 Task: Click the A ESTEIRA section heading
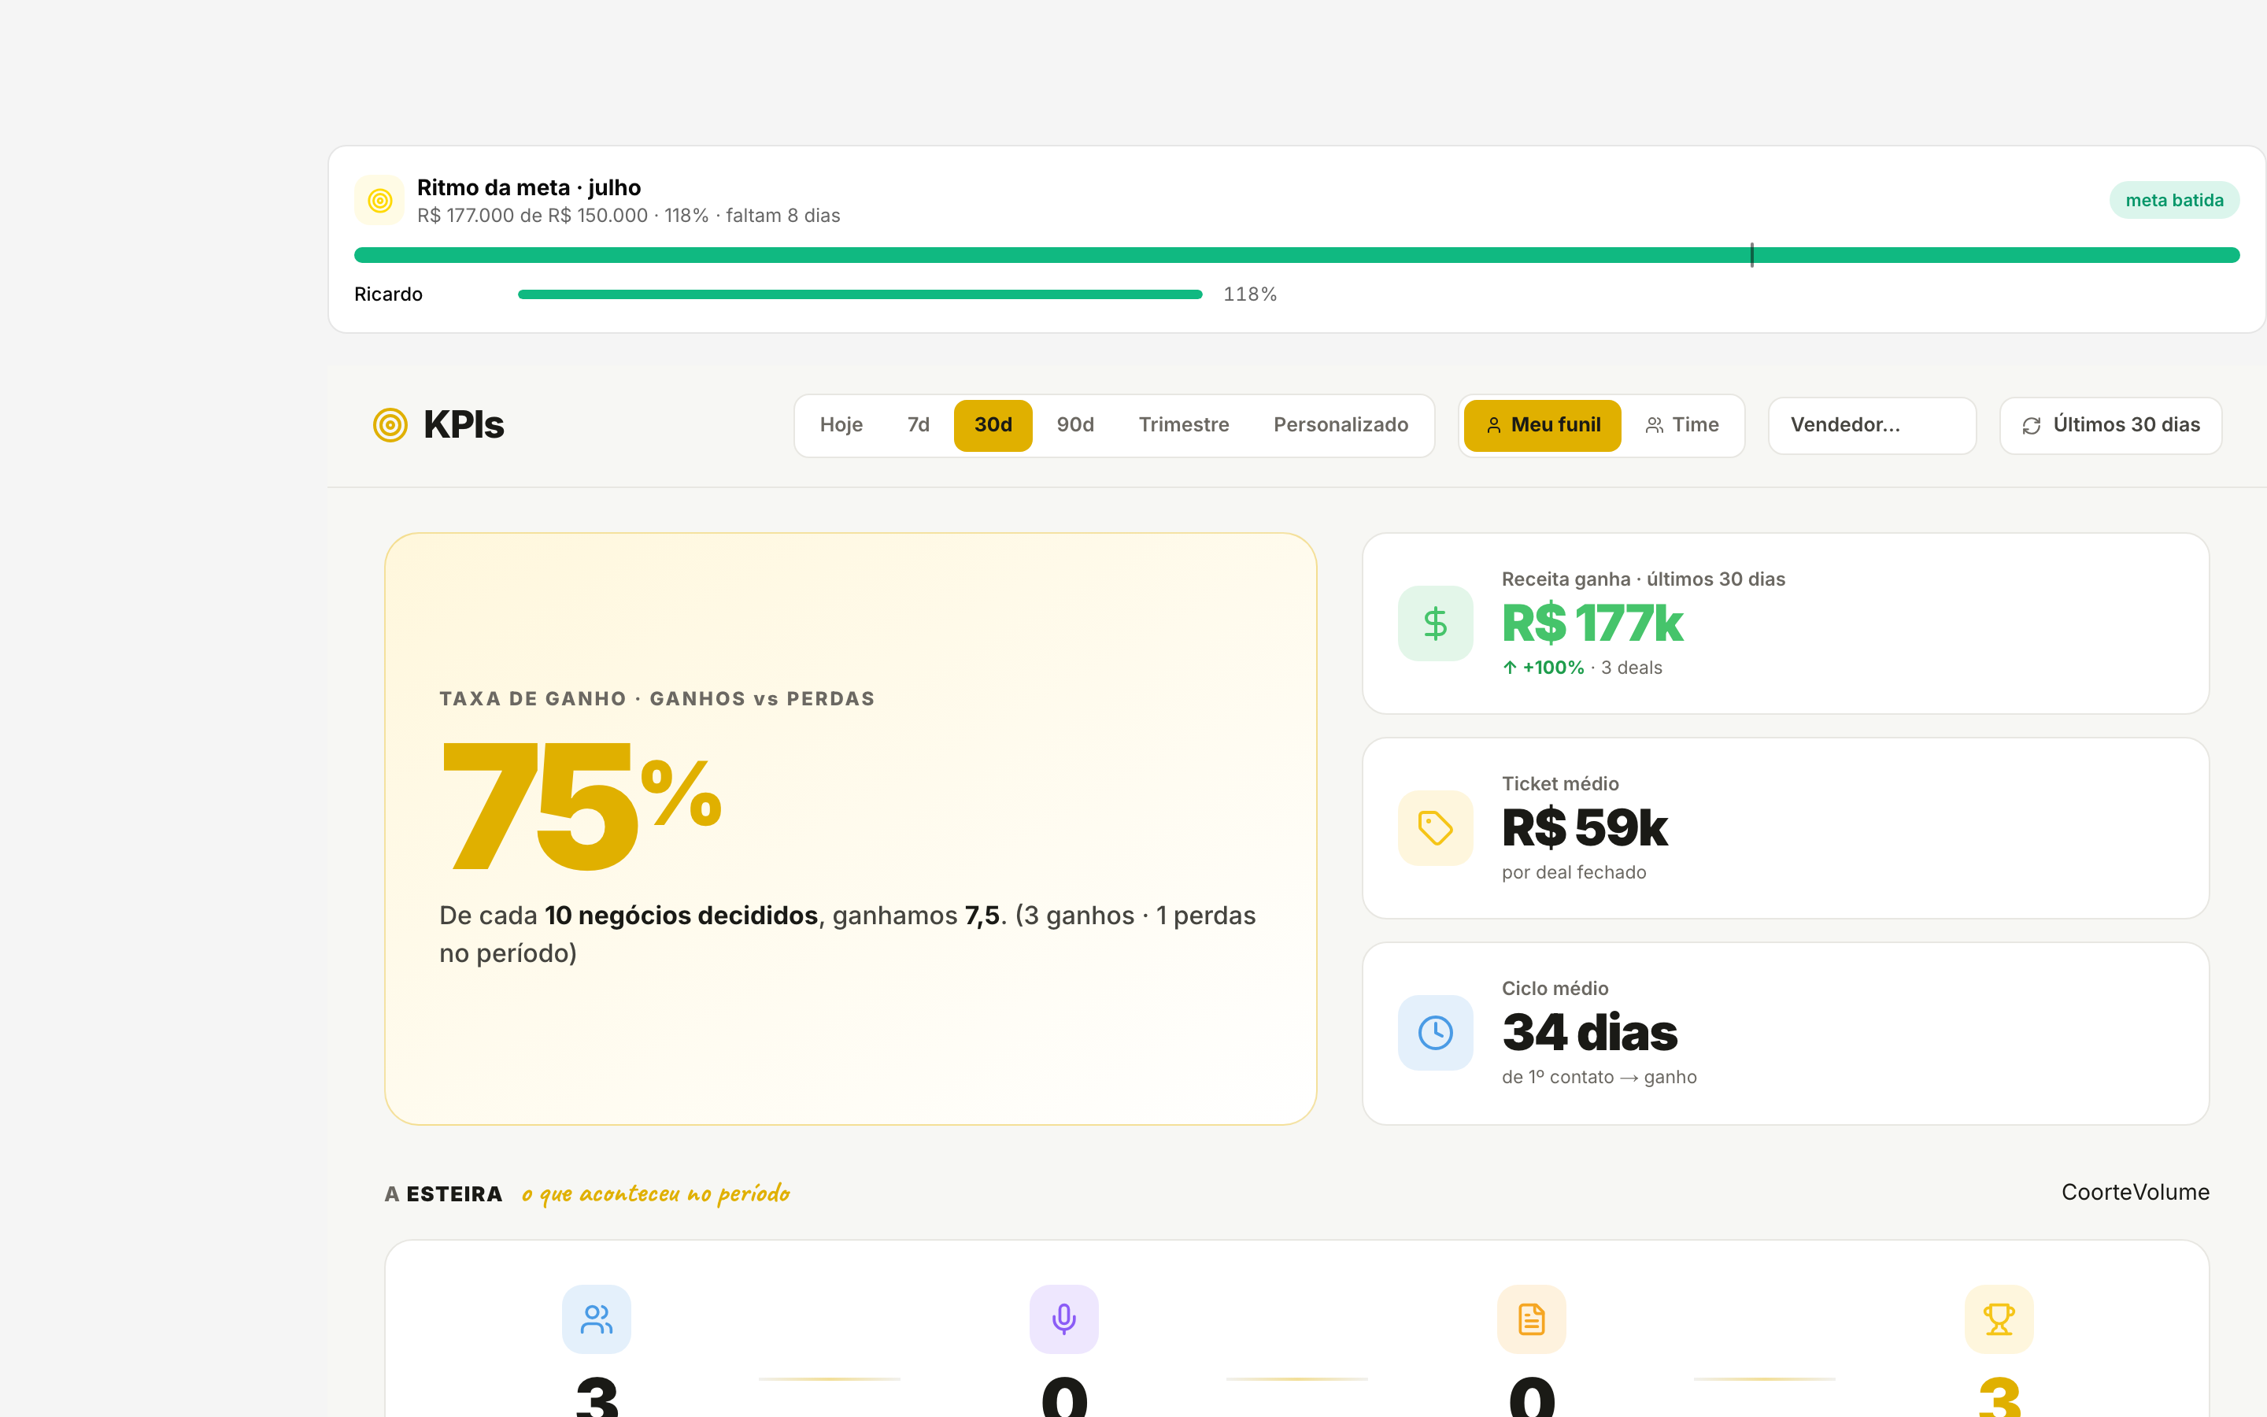(x=443, y=1194)
